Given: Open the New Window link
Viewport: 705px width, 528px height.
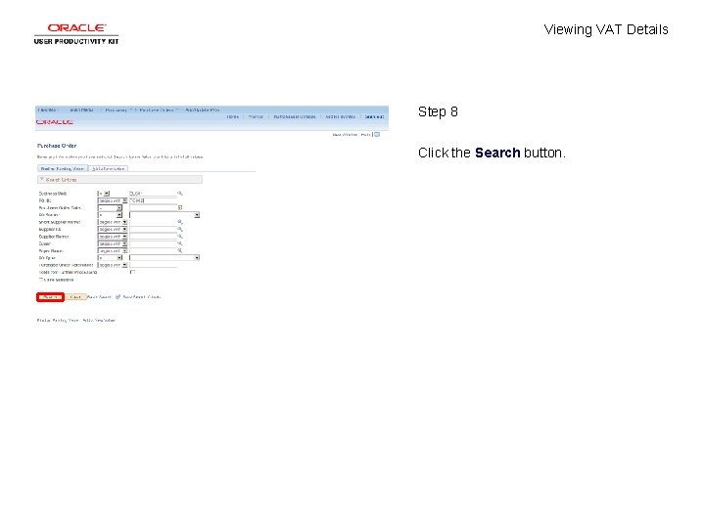Looking at the screenshot, I should 345,135.
